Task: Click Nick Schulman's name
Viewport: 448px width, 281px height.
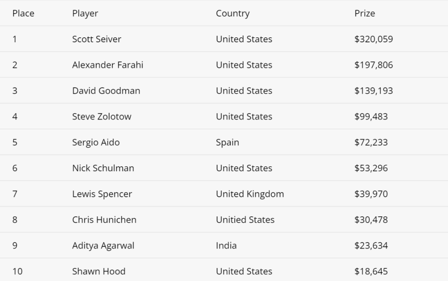Action: (x=103, y=168)
